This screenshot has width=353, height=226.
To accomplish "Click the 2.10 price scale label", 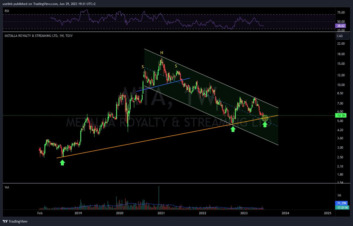I will coord(341,166).
